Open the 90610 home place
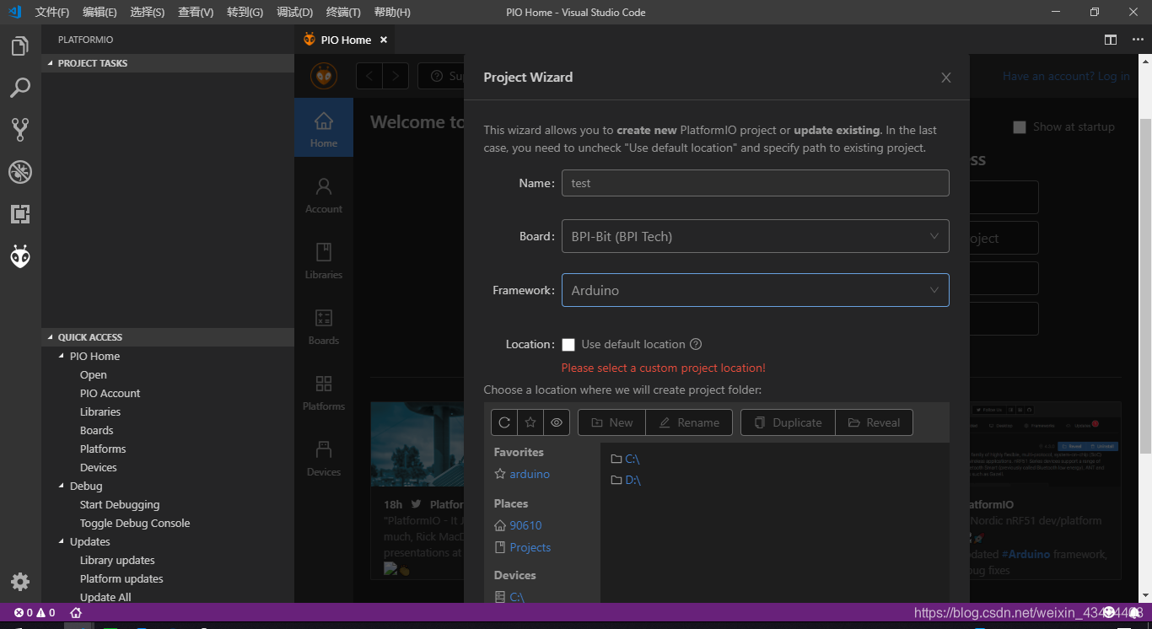The width and height of the screenshot is (1152, 629). (x=525, y=525)
